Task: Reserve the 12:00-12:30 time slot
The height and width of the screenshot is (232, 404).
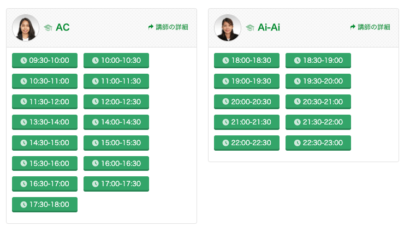Action: pyautogui.click(x=116, y=102)
